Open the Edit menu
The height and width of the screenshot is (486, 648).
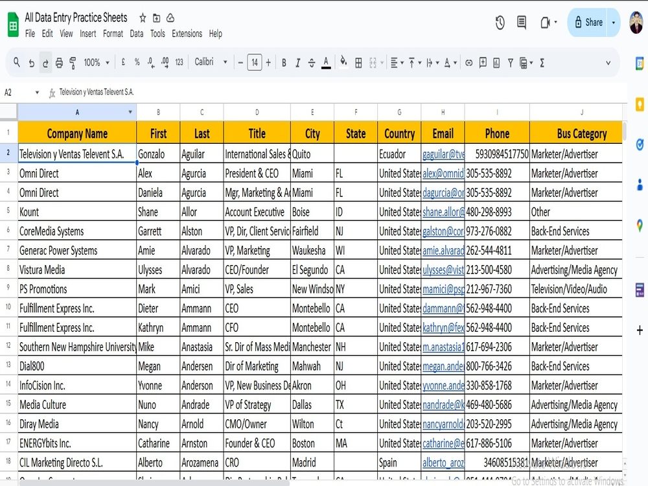tap(47, 34)
